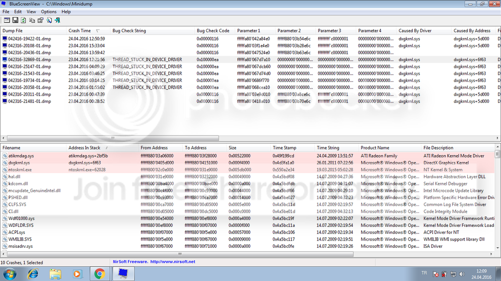
Task: Sort by Bug Check String header
Action: (152, 31)
